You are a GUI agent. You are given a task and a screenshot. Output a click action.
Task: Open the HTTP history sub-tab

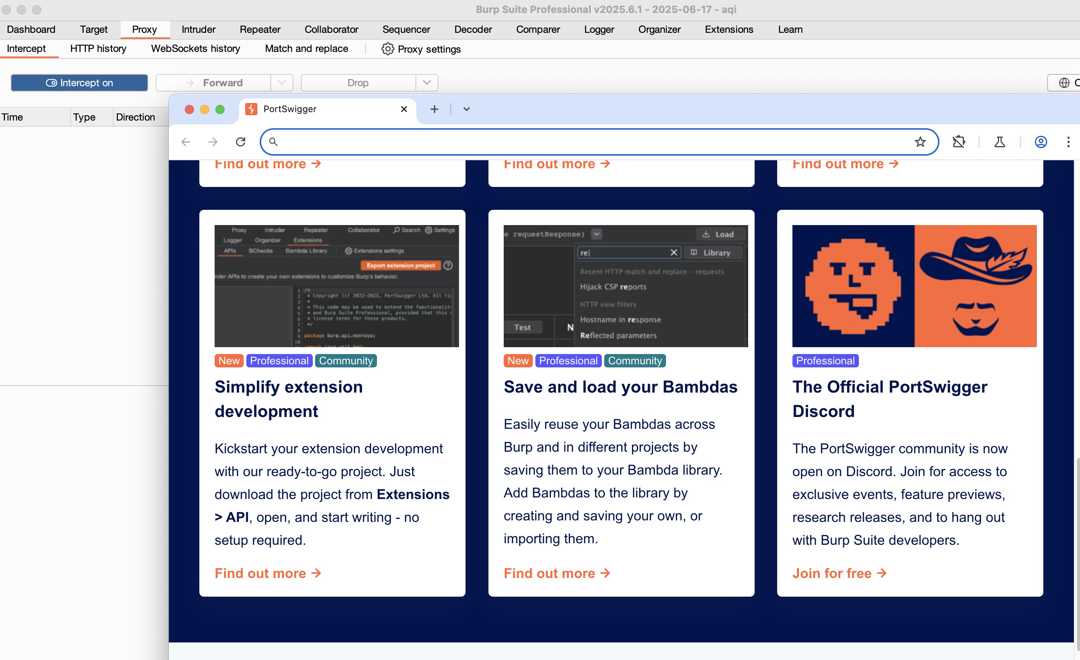(x=98, y=48)
